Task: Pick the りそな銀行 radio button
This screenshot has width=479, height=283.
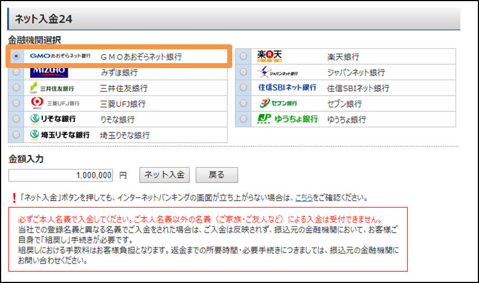Action: [x=16, y=119]
